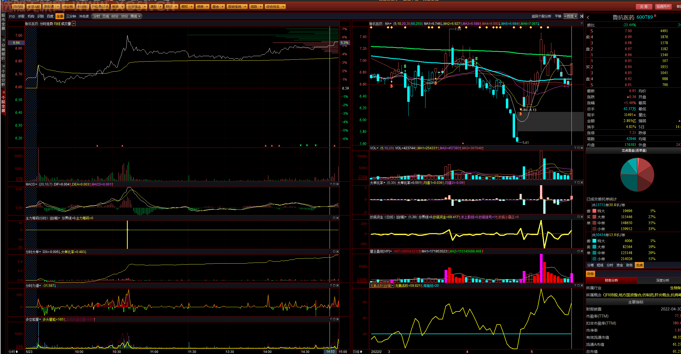Switch to the 诊股 tab
The height and width of the screenshot is (354, 681).
coord(21,16)
